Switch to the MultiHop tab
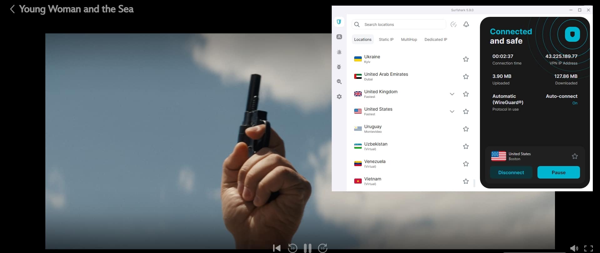 tap(409, 40)
